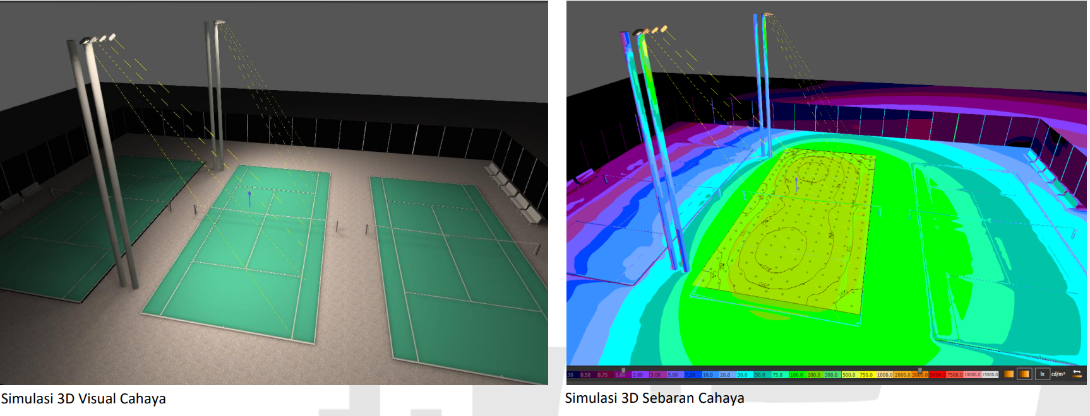1090x416 pixels.
Task: Switch units to cd/m²
Action: [1058, 374]
